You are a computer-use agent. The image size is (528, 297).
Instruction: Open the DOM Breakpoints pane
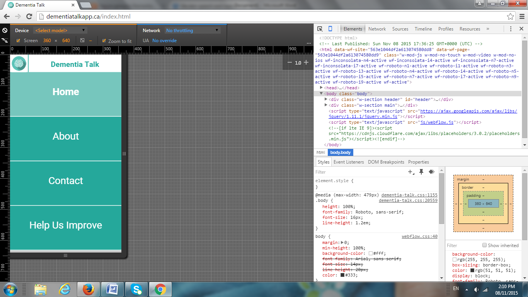386,162
